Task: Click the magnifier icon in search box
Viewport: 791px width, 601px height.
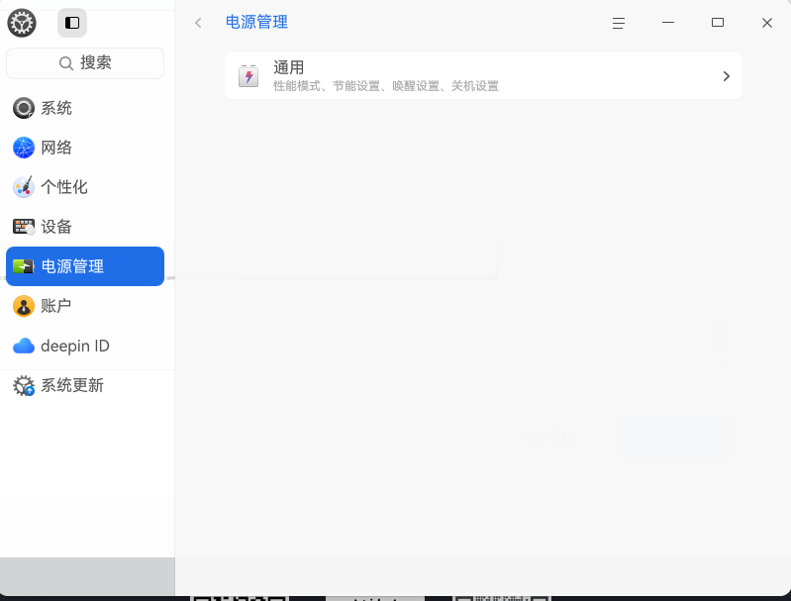Action: [66, 63]
